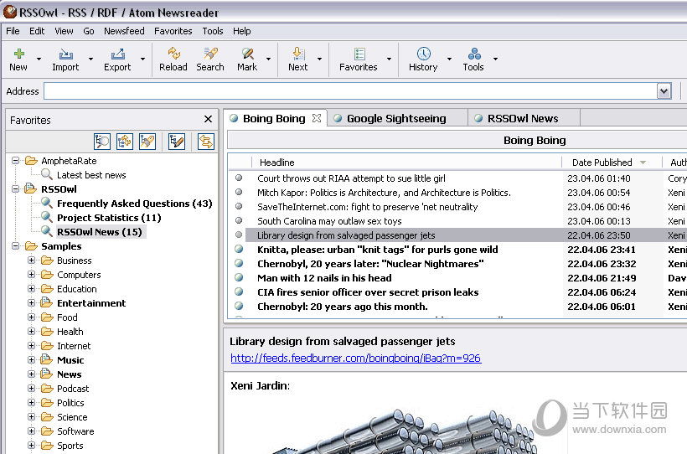
Task: Reload feeds with the Reload icon
Action: (x=173, y=54)
